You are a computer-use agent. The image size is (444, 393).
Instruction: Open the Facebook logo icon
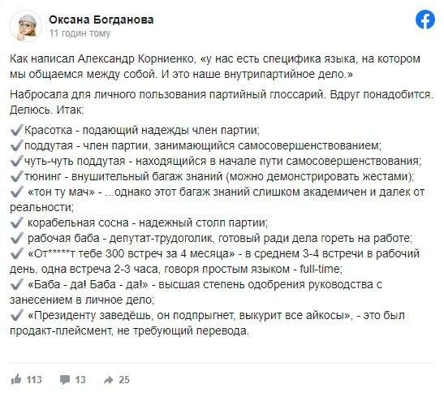[425, 19]
